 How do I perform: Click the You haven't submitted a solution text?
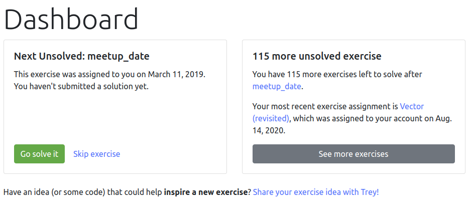point(81,86)
